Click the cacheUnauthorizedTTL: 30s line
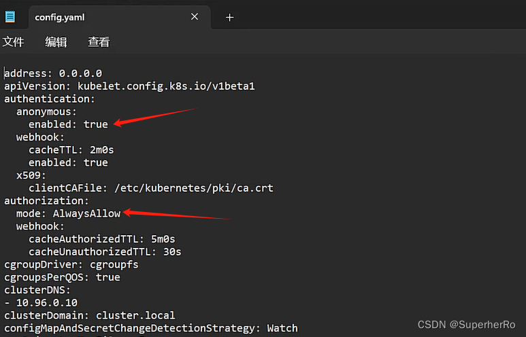Viewport: 526px width, 337px height. point(105,251)
